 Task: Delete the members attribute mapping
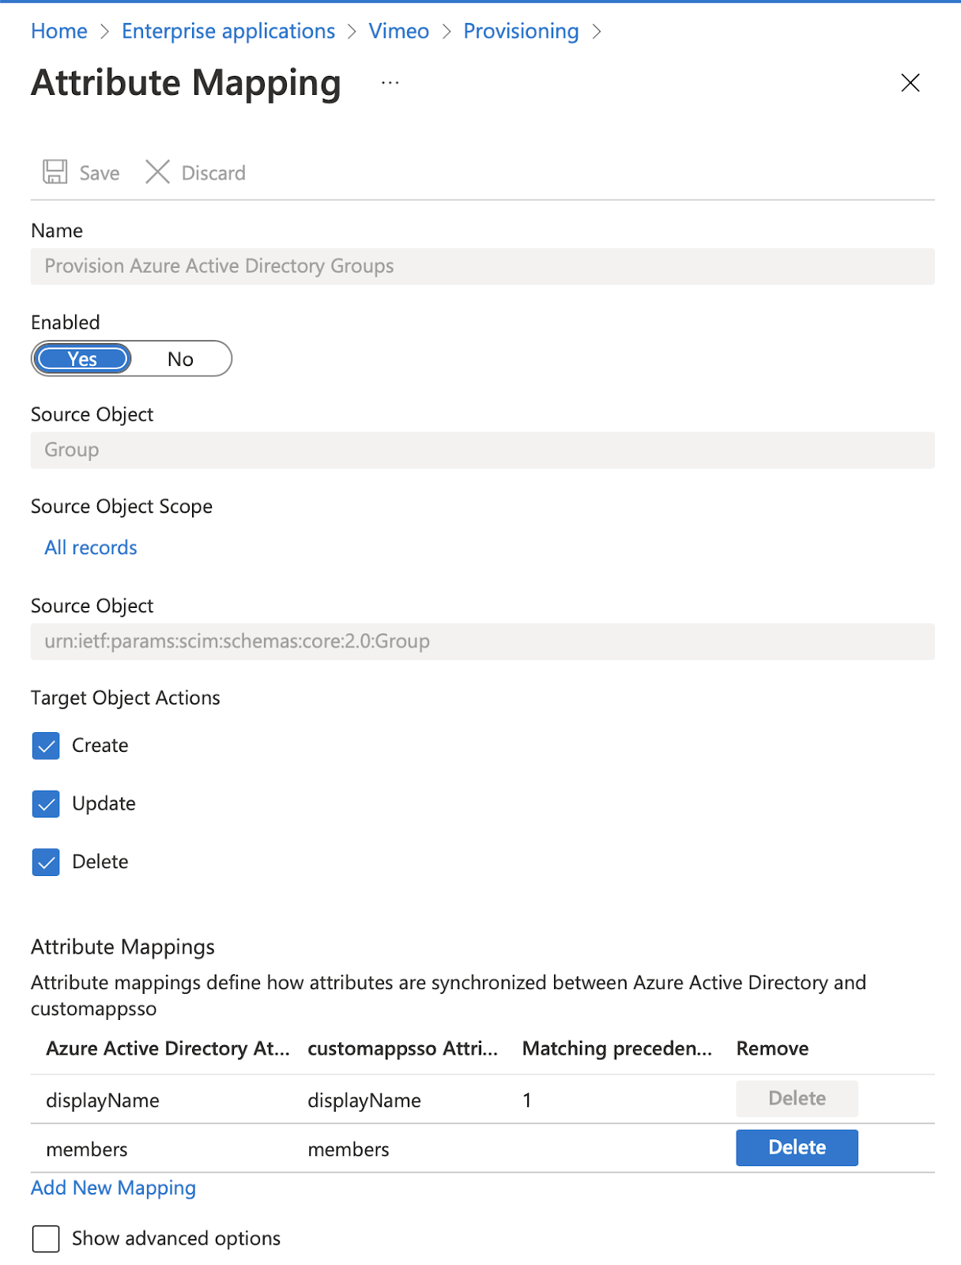(x=797, y=1147)
